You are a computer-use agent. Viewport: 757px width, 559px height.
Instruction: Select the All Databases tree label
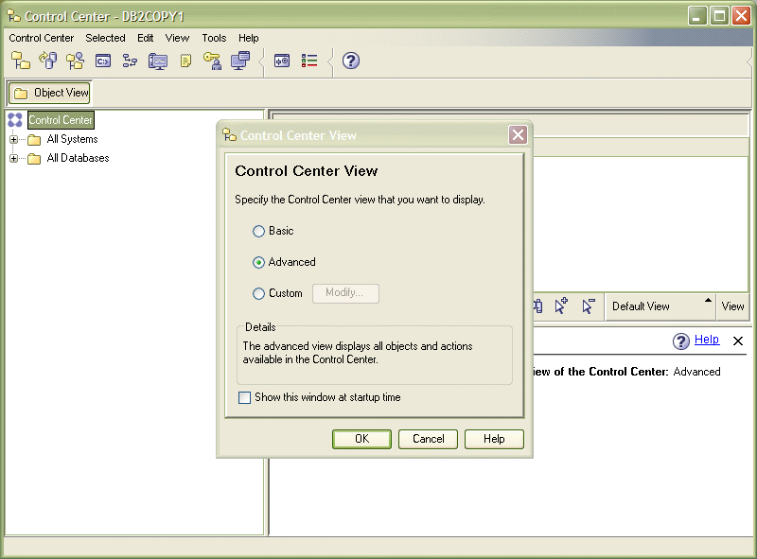78,158
